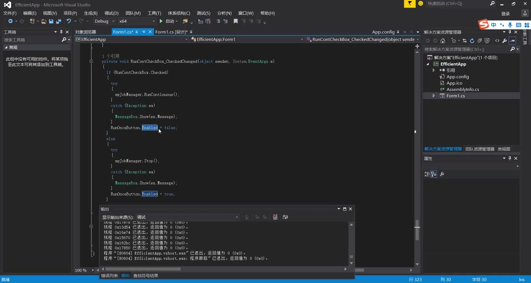Toggle a bookmark with the bookmark icon
Screen dimensions: 531x283
[x=236, y=21]
